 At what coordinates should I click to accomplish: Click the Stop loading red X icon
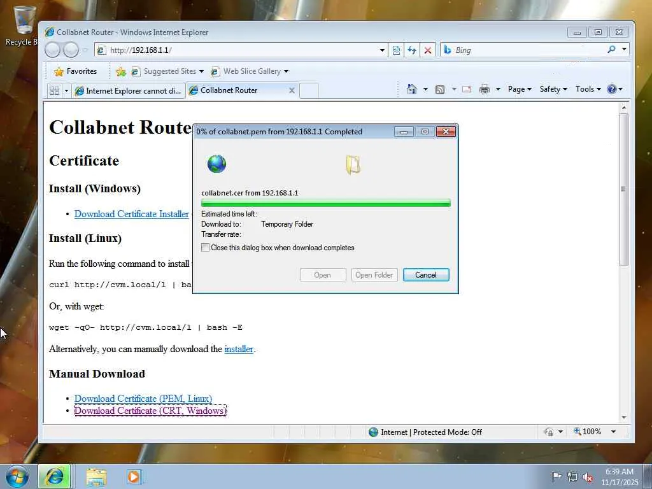(427, 50)
